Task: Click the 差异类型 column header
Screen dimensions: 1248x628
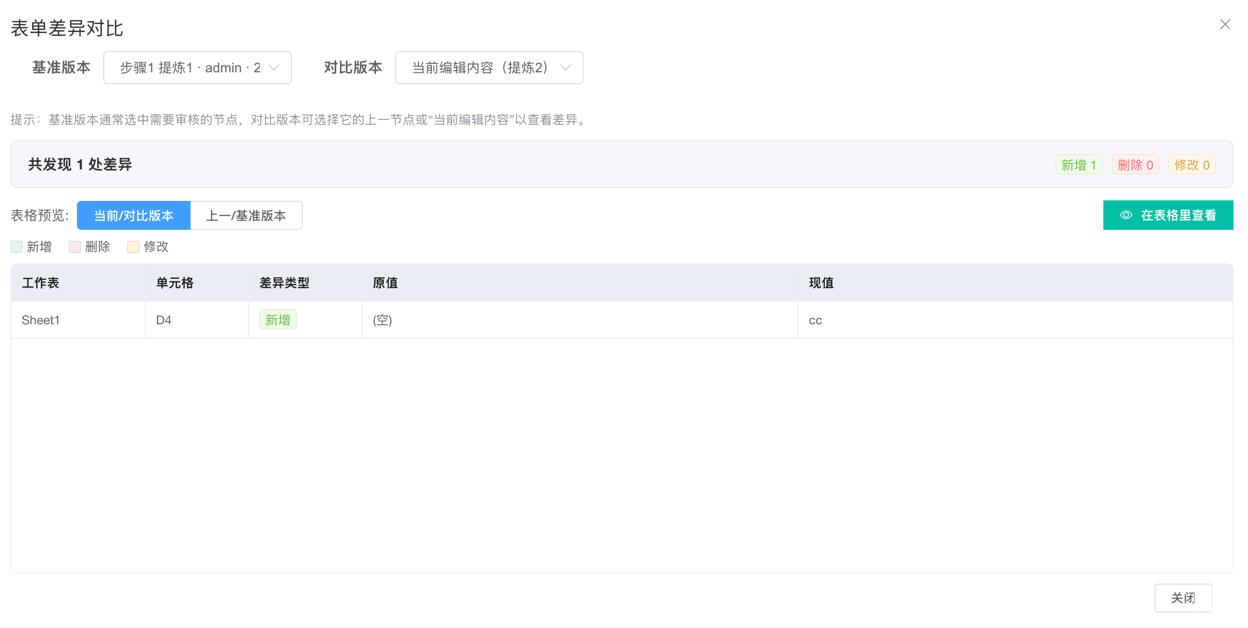Action: click(x=284, y=283)
